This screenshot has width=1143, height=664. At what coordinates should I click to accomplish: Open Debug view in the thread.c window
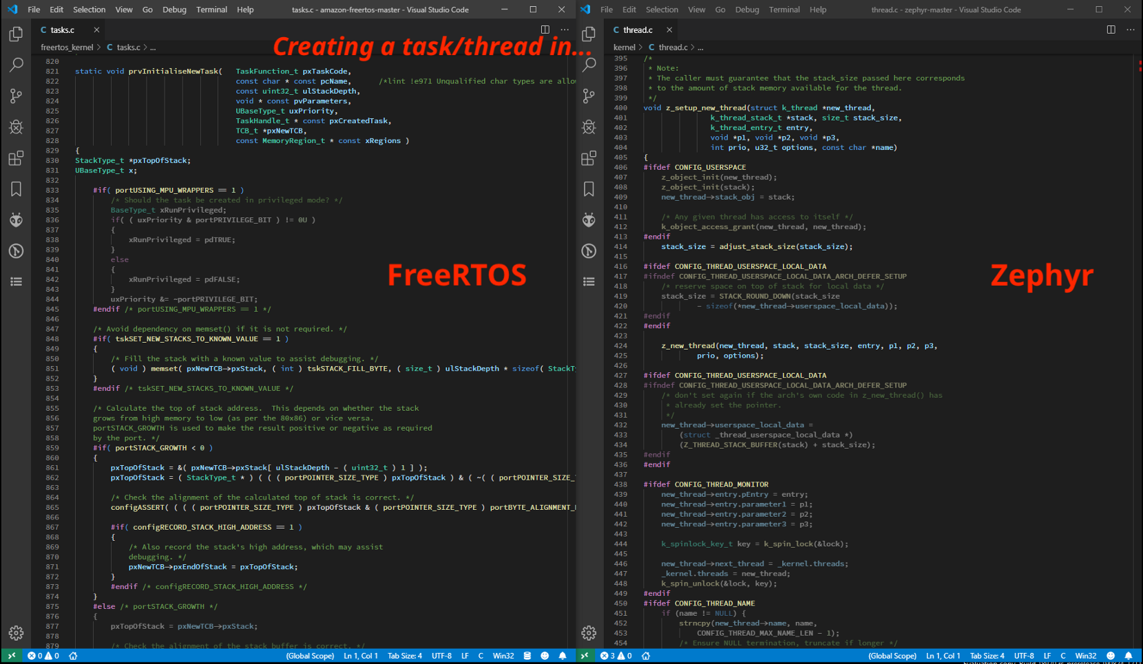[x=589, y=127]
